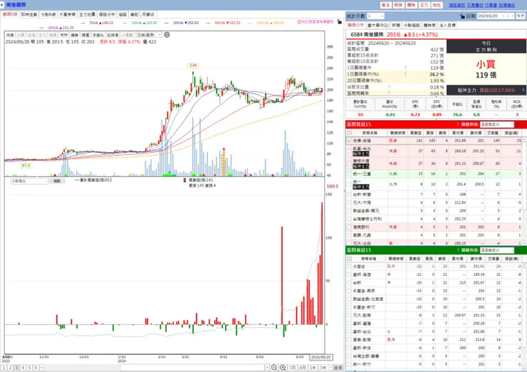527x372 pixels.
Task: Check the 摩根大通 broker row checkbox
Action: 349,164
